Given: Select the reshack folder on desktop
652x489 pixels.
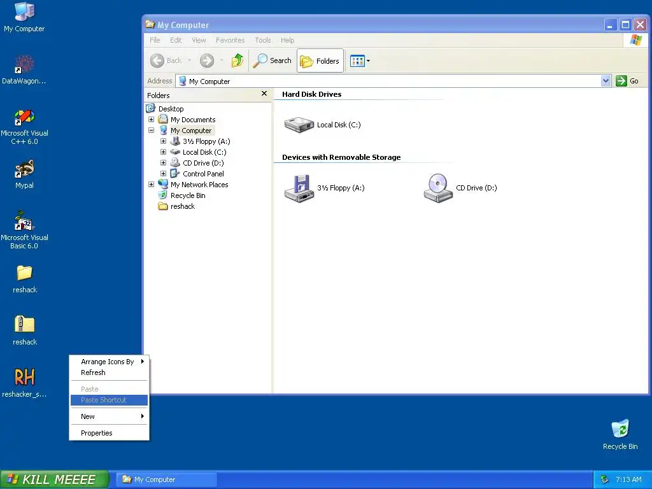Looking at the screenshot, I should (25, 280).
